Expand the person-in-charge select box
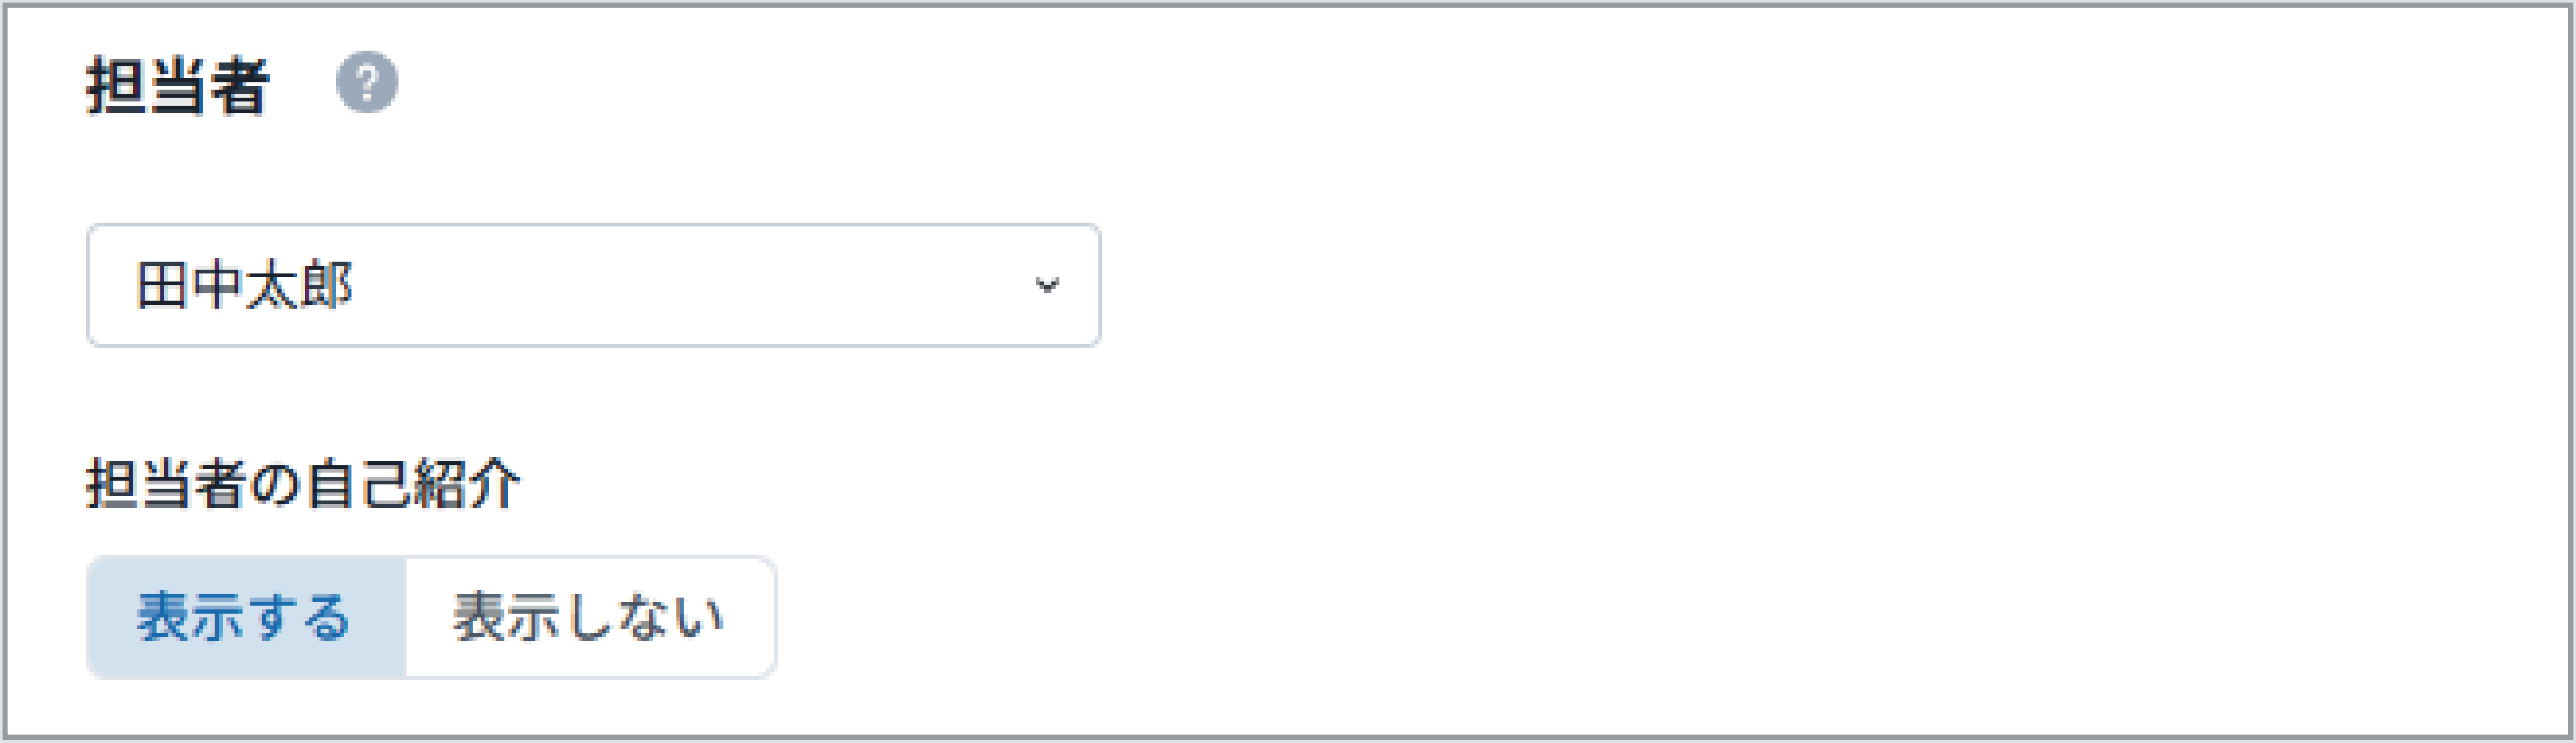The height and width of the screenshot is (743, 2576). pos(594,285)
